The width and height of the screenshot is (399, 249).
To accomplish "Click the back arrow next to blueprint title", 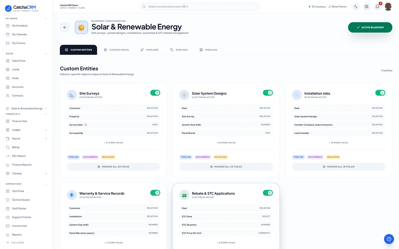I will pos(65,27).
